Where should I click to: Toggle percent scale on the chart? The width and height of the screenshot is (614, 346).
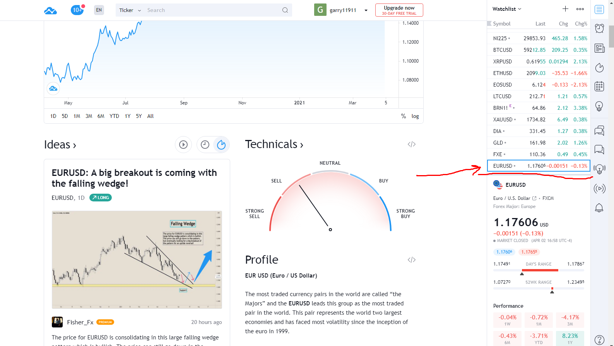[x=404, y=116]
